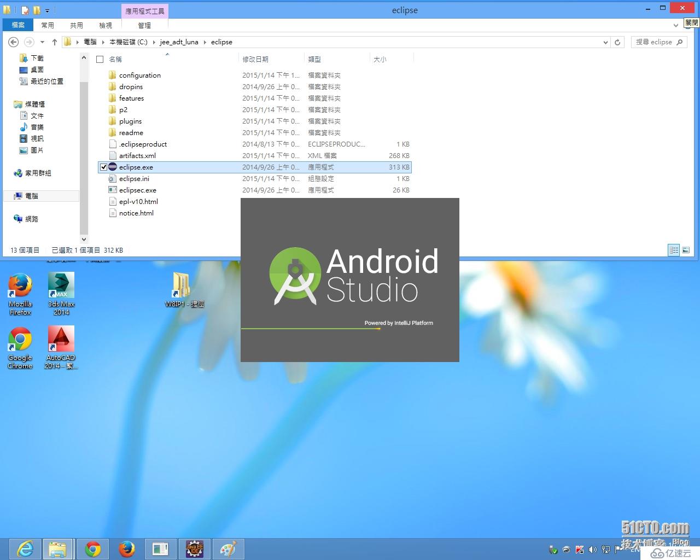Toggle the select-all checkbox in header

click(100, 59)
